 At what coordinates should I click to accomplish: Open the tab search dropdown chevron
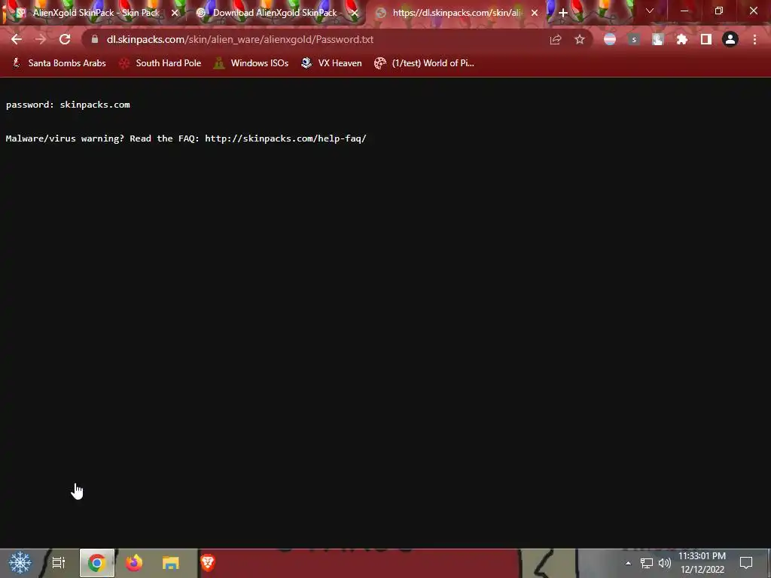[x=650, y=11]
